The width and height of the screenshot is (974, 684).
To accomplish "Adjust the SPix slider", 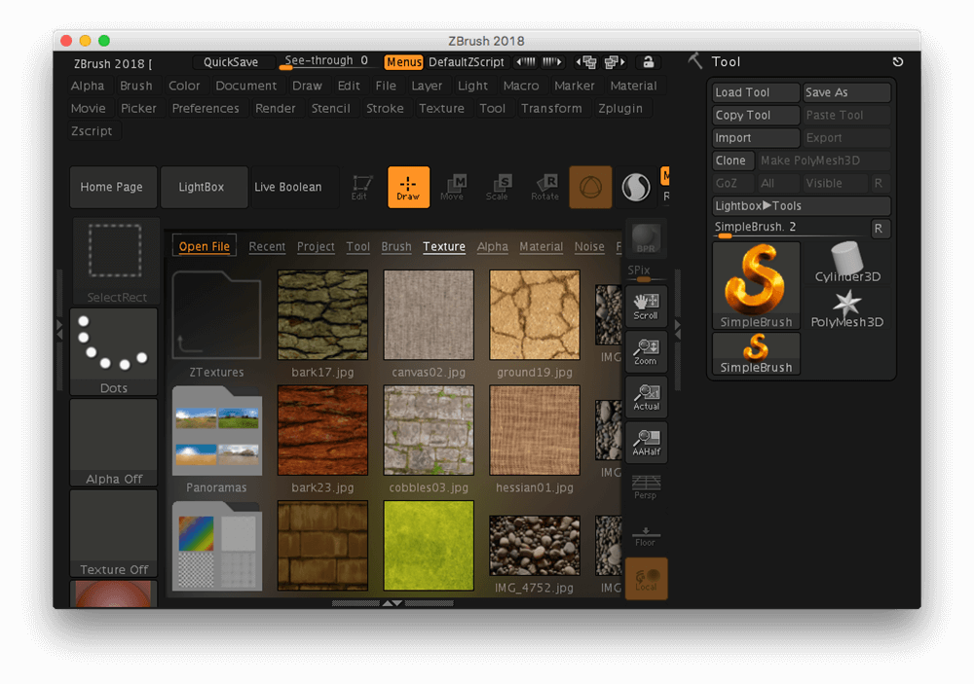I will (x=645, y=272).
